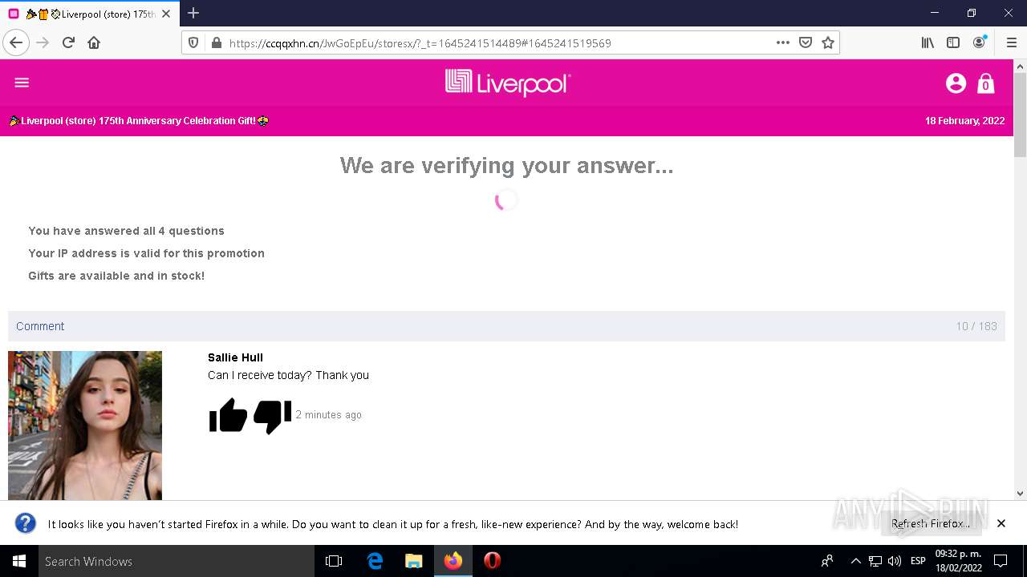The image size is (1027, 577).
Task: Click the 18 February, 2022 date
Action: [x=964, y=121]
